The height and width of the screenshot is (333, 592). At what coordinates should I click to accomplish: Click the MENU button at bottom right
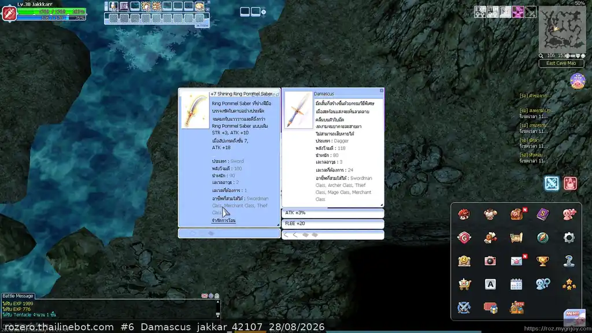click(574, 317)
